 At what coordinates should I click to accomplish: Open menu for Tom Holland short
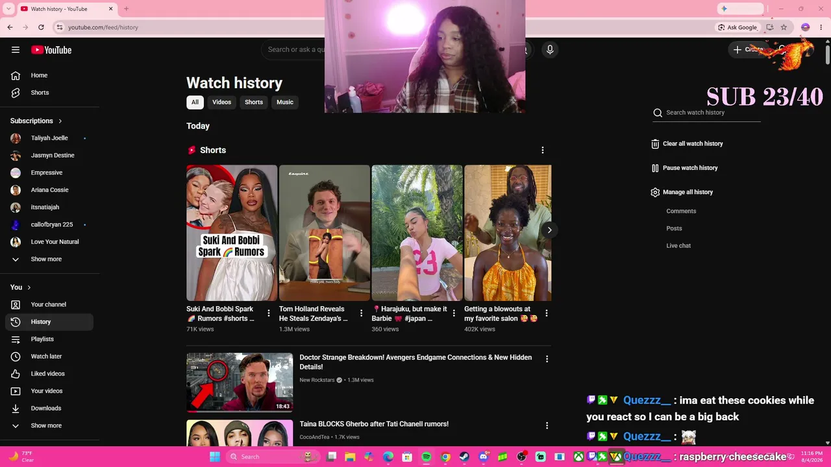pyautogui.click(x=361, y=313)
